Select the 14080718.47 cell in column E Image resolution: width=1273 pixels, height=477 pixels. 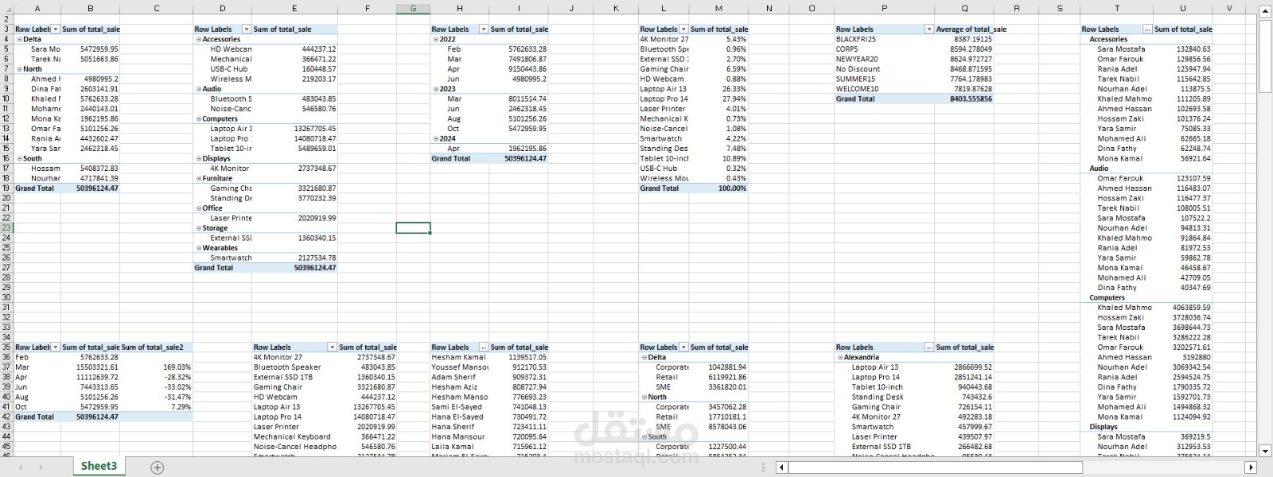pos(294,138)
